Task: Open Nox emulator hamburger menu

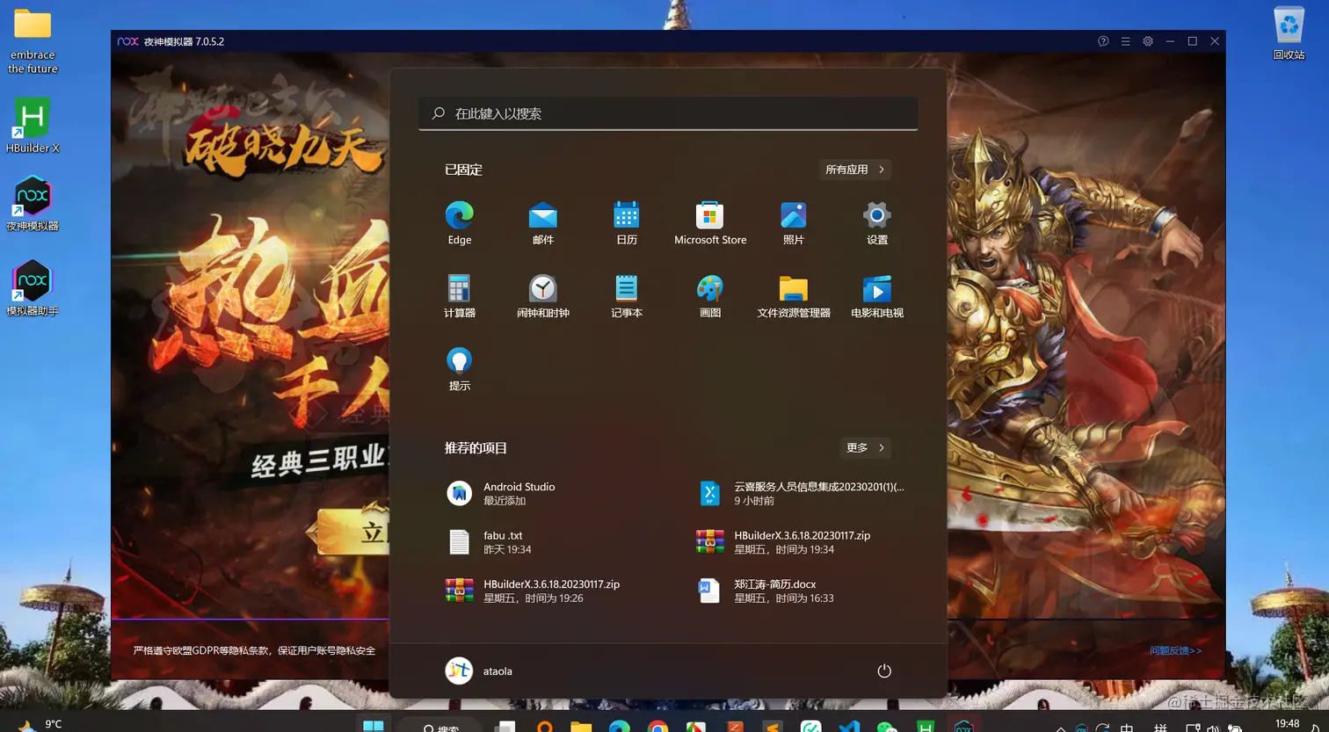Action: click(1125, 41)
